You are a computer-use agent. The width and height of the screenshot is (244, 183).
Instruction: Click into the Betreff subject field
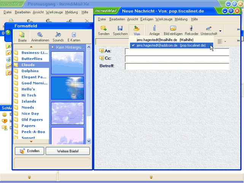click(177, 66)
